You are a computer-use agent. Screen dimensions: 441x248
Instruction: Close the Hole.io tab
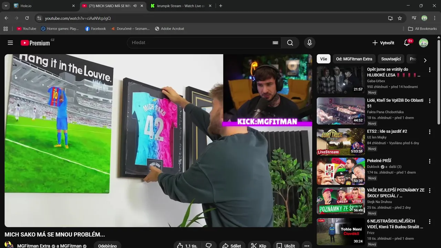pos(73,6)
